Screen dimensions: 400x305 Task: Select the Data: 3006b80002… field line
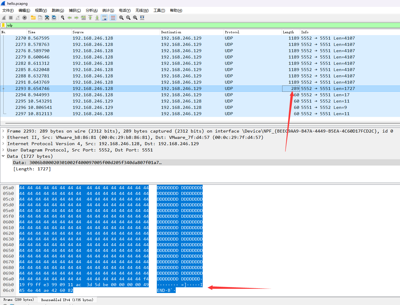[206, 163]
